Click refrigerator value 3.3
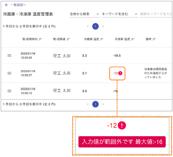The height and width of the screenshot is (157, 173). [85, 56]
